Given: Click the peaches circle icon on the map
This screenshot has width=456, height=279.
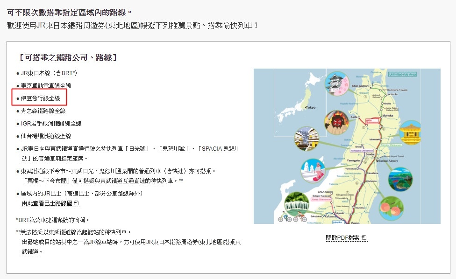Looking at the screenshot, I should 392,208.
